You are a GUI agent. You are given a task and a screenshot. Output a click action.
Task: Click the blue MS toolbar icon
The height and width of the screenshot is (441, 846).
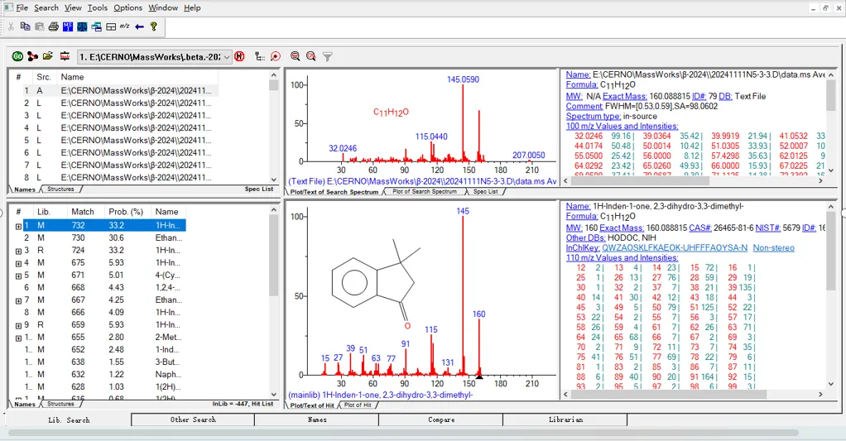point(68,26)
